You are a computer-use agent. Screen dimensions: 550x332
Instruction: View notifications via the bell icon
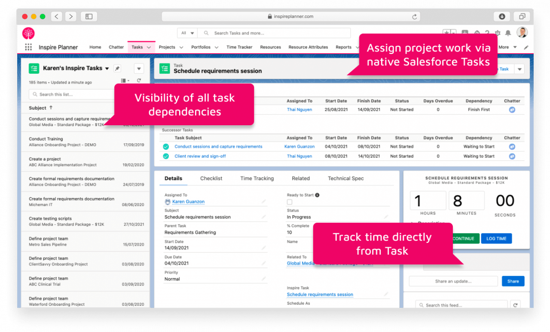[x=509, y=33]
